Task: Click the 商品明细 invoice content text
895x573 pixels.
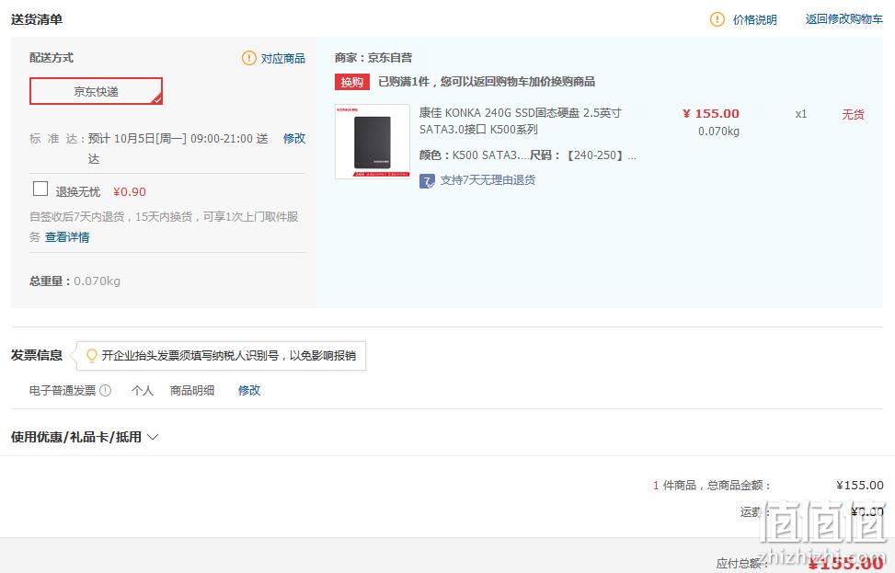Action: tap(191, 390)
